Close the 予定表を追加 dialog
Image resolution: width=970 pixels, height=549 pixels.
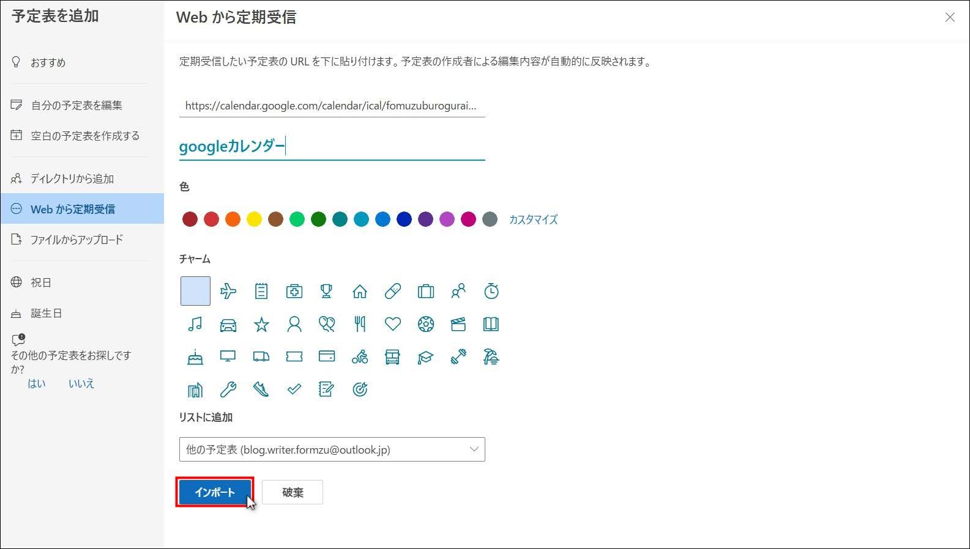pos(950,17)
